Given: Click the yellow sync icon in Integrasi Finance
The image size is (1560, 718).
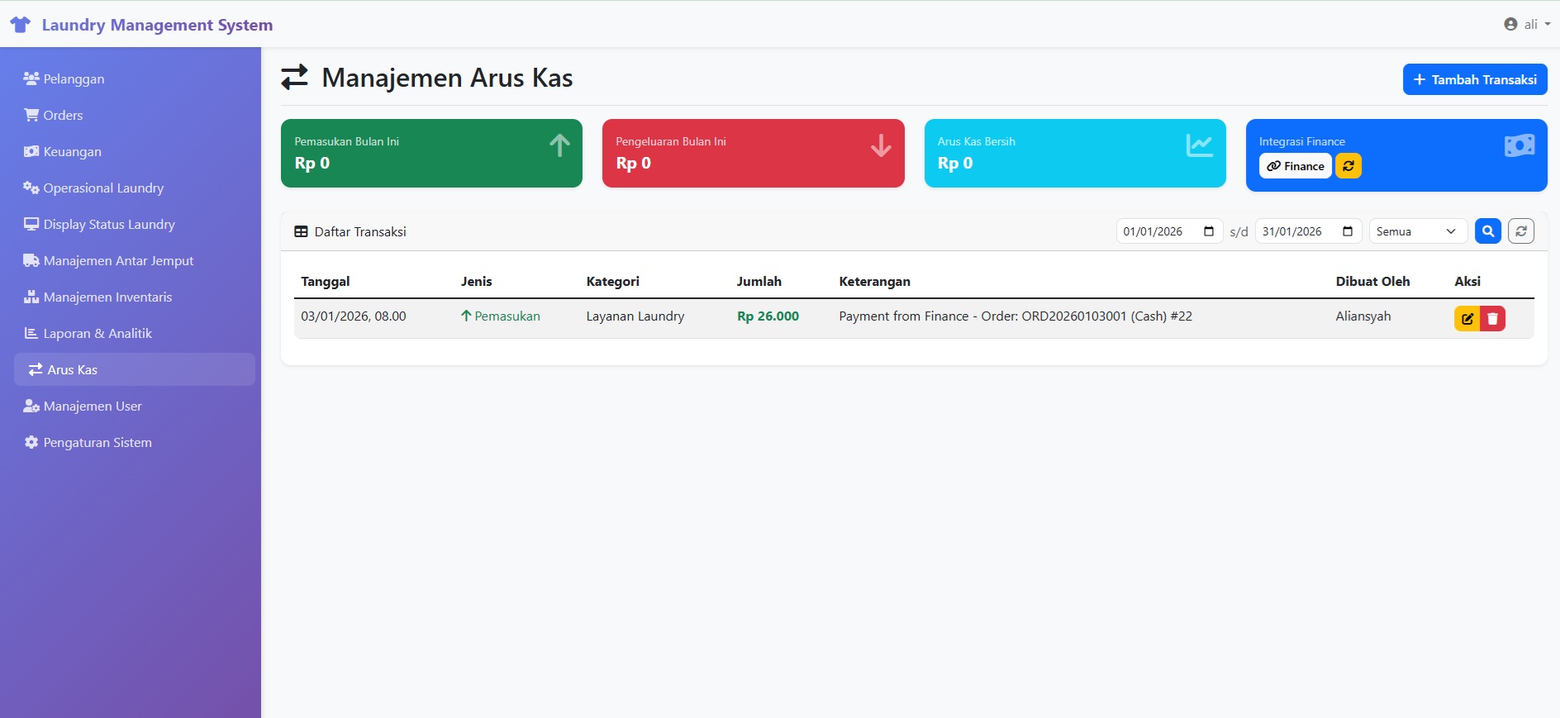Looking at the screenshot, I should click(x=1348, y=166).
